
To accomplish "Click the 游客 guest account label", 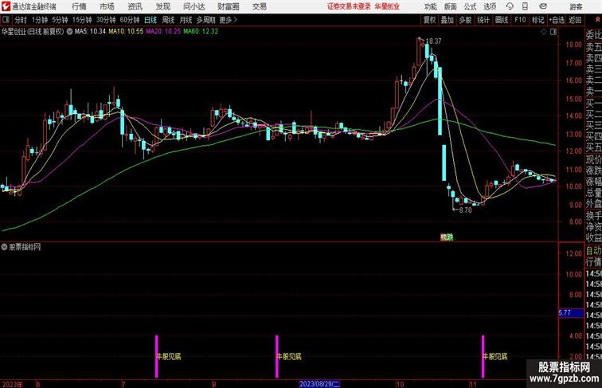I will click(576, 6).
